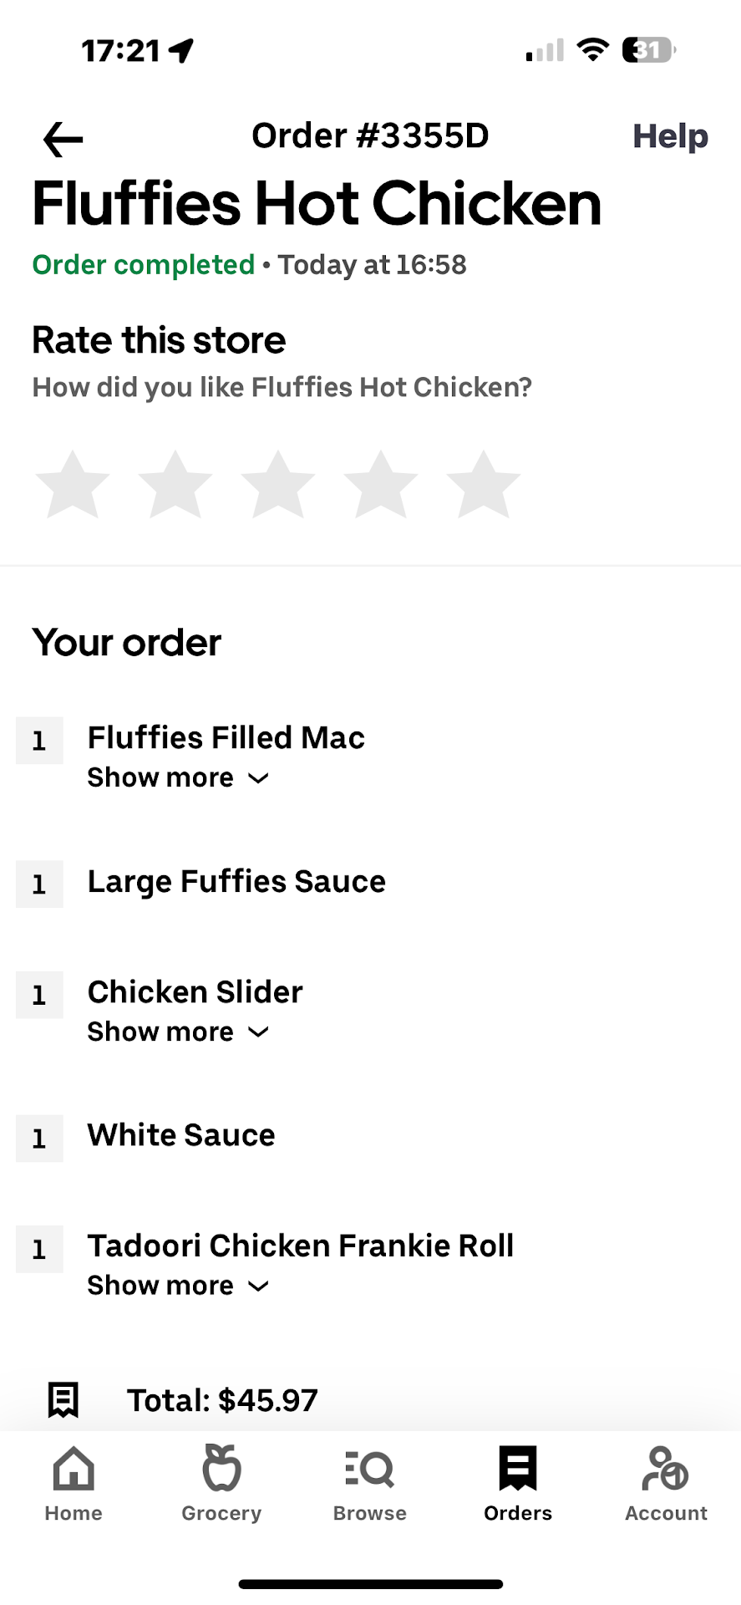741x1605 pixels.
Task: Tap the Fluffies Hot Chicken store name
Action: click(317, 204)
